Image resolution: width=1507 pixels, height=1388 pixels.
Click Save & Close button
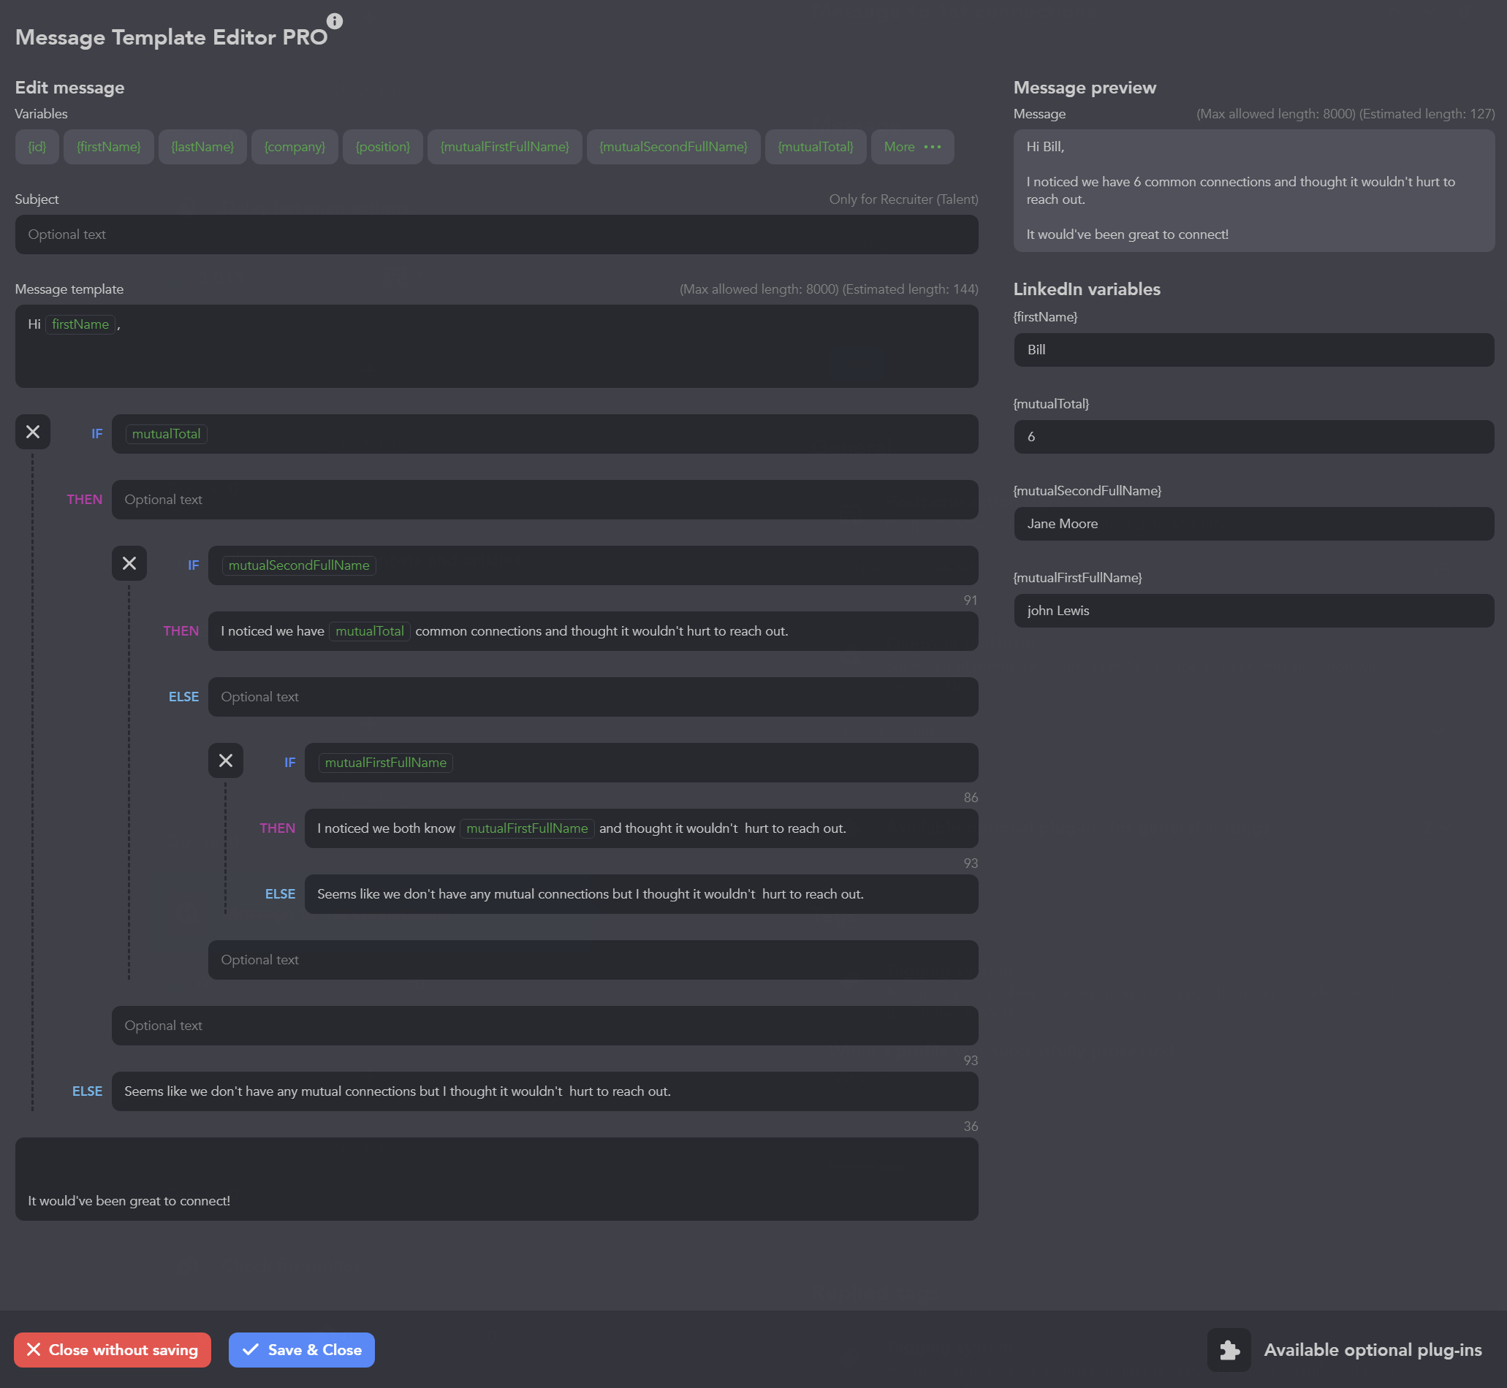[301, 1350]
